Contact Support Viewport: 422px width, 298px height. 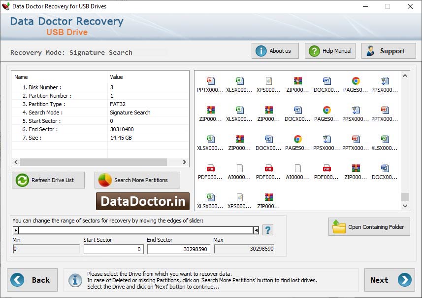coord(389,50)
